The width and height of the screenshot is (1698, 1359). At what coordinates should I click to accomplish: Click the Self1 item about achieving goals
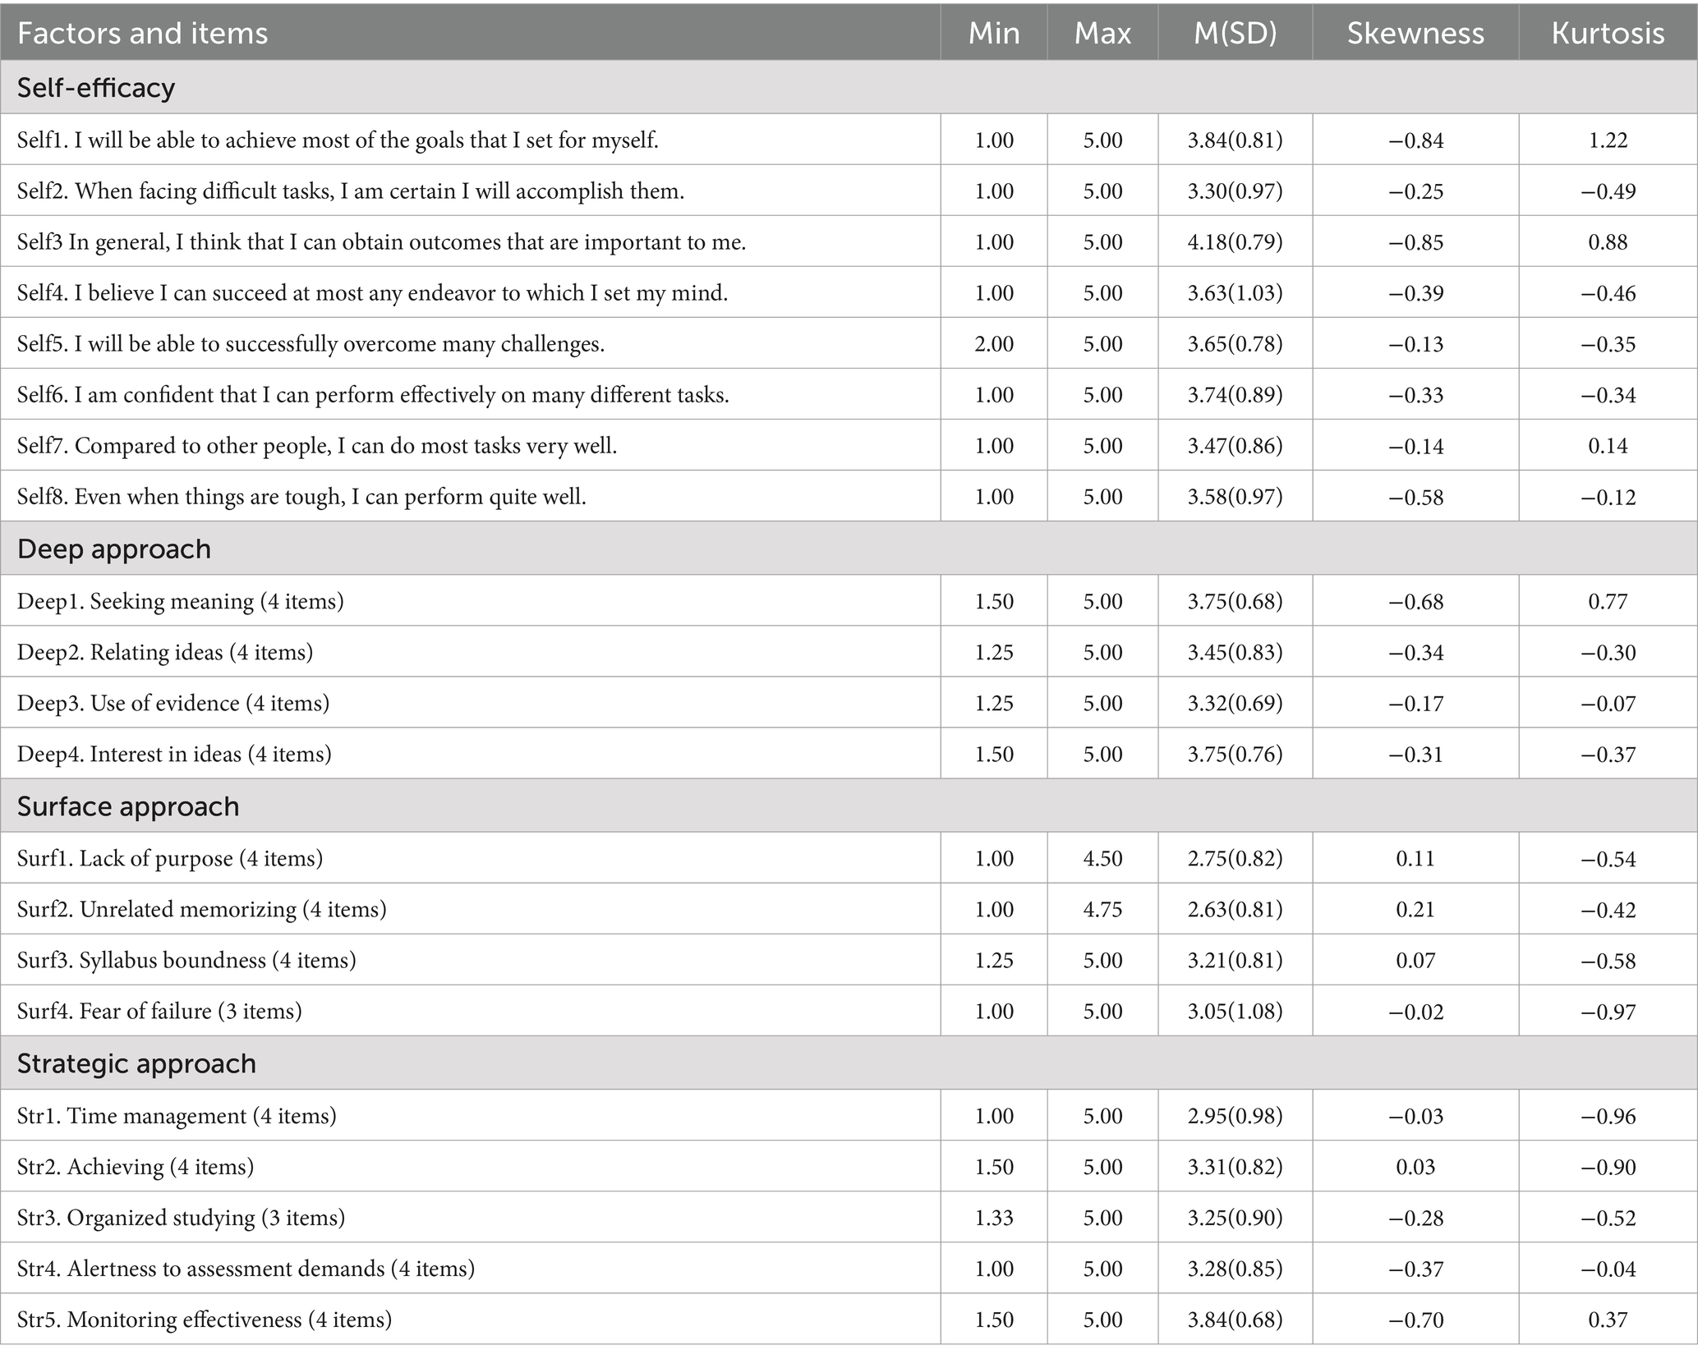338,140
